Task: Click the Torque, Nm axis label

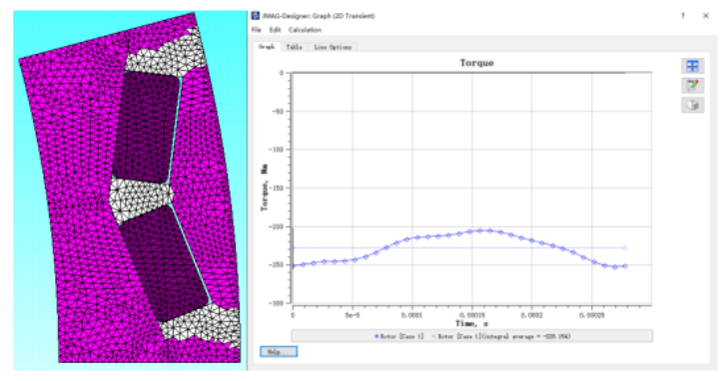Action: click(x=265, y=188)
